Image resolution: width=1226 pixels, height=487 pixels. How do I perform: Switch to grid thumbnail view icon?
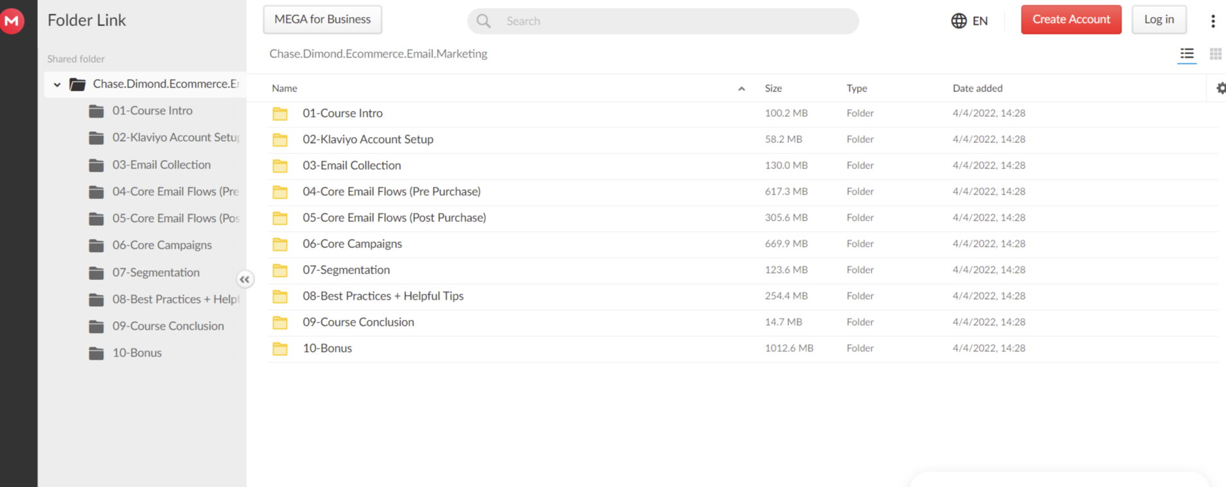pyautogui.click(x=1216, y=54)
